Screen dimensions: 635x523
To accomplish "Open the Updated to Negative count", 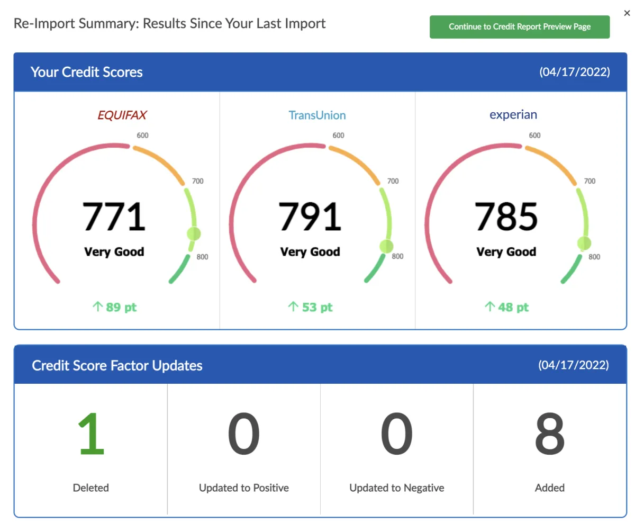I will [397, 435].
